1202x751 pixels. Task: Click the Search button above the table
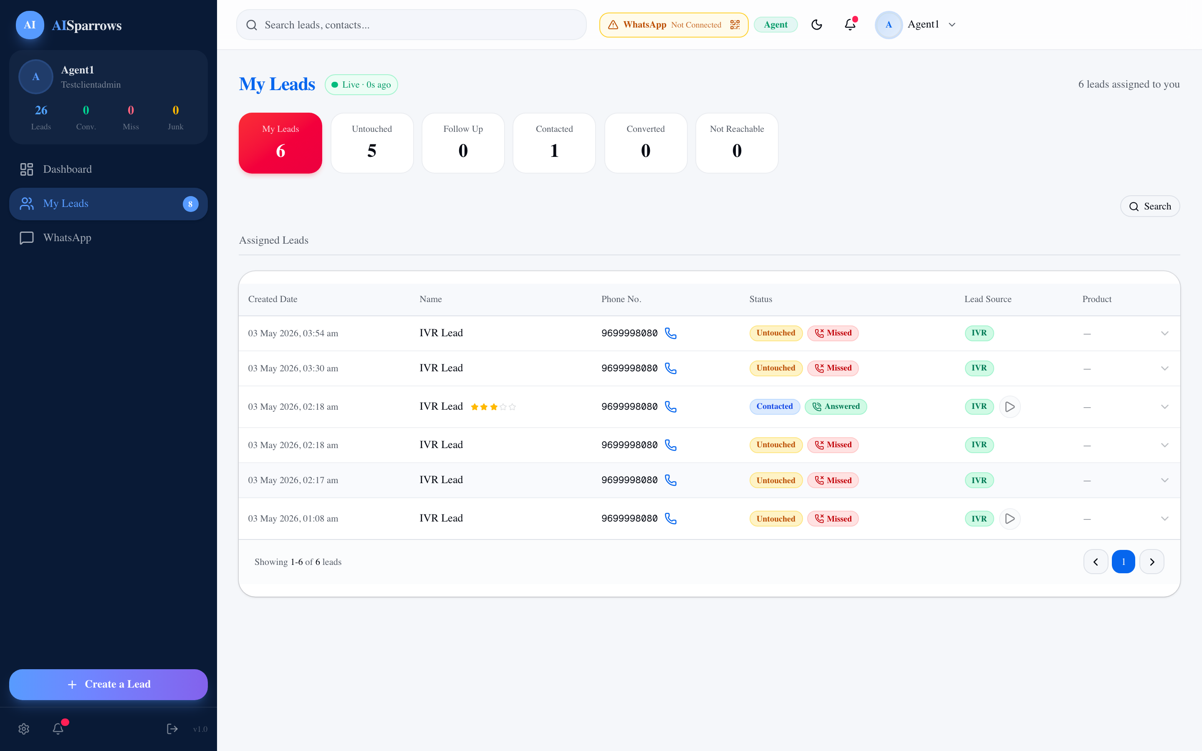(1149, 206)
